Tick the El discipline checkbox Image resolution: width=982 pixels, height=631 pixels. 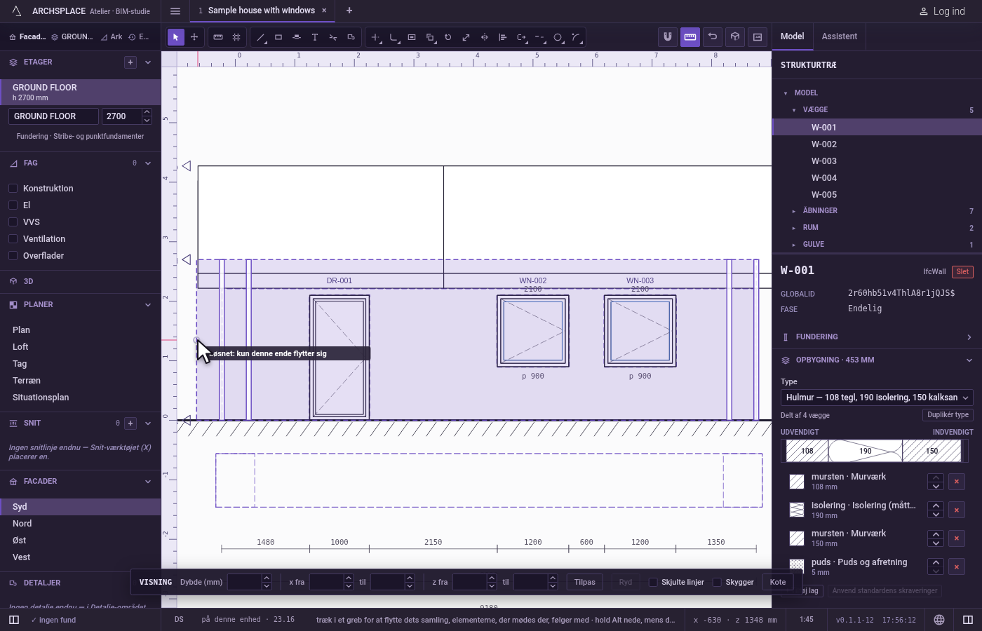click(13, 205)
